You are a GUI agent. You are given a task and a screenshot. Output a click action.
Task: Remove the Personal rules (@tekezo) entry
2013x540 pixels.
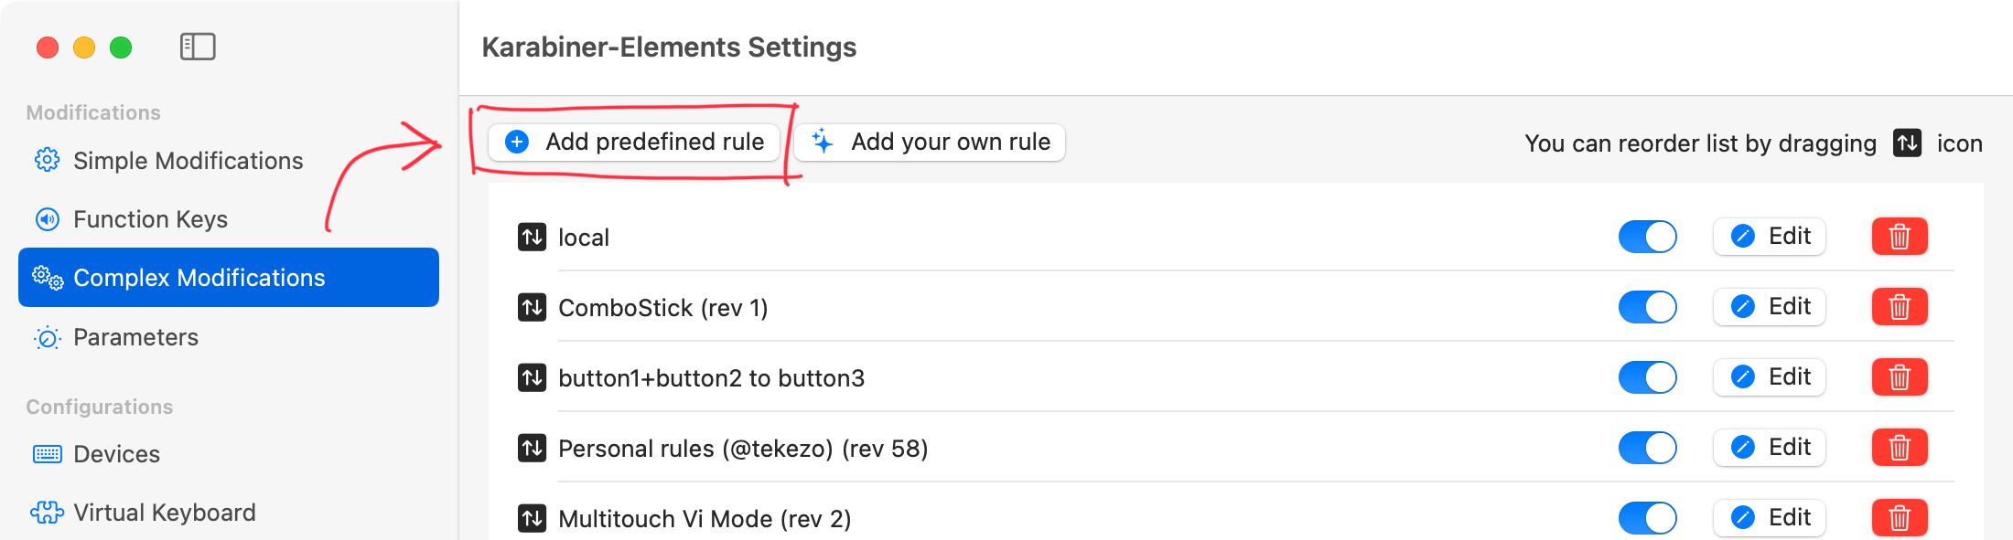(1900, 448)
